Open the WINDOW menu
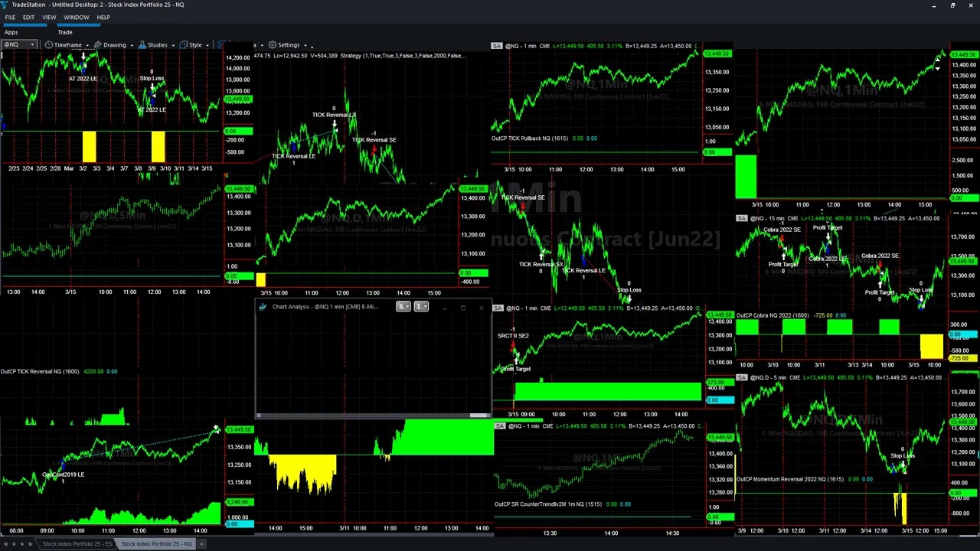 pos(76,17)
